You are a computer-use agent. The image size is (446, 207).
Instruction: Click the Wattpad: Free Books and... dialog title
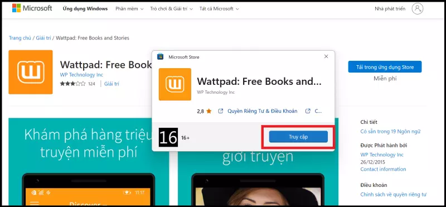tap(259, 81)
